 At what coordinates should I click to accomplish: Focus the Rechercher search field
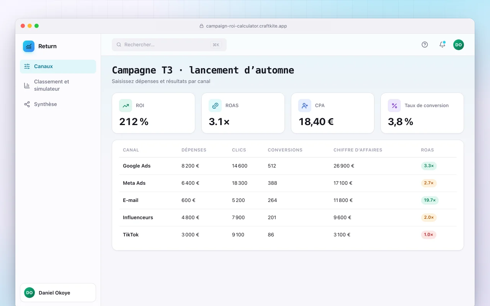click(169, 45)
